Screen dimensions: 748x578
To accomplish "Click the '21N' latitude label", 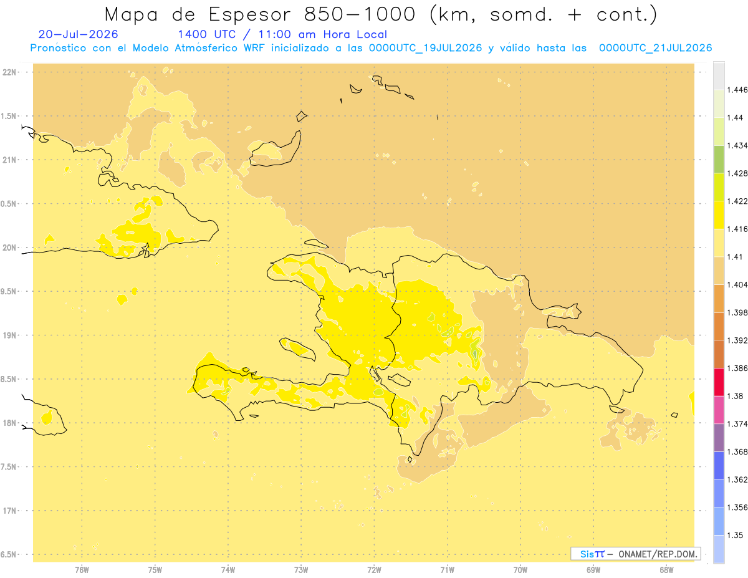I will [x=9, y=160].
